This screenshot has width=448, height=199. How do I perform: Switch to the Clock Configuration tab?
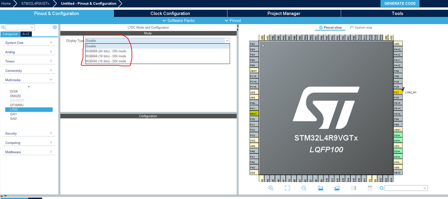coord(170,13)
